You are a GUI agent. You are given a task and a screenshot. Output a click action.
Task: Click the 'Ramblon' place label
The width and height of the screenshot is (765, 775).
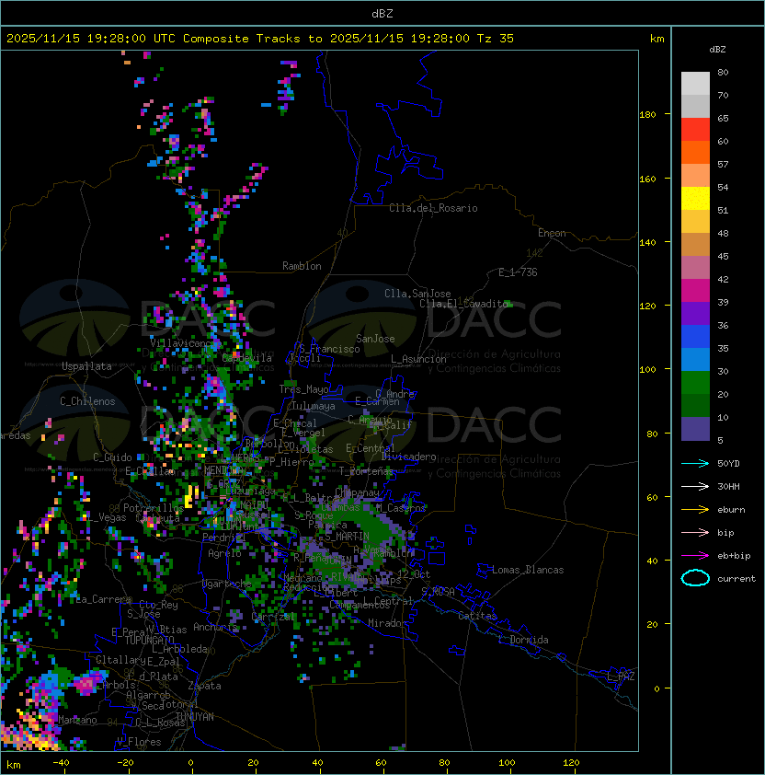point(302,266)
